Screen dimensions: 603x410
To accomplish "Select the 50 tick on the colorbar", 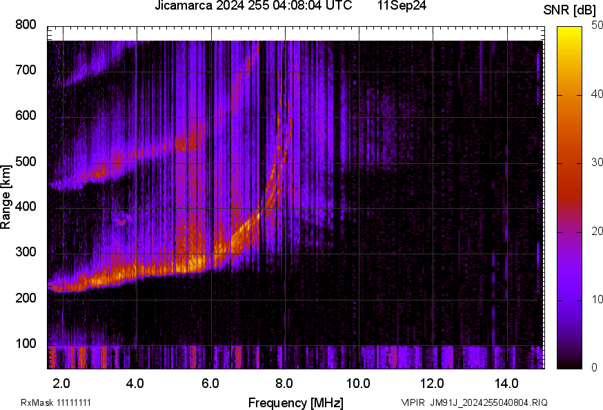I will pos(597,25).
